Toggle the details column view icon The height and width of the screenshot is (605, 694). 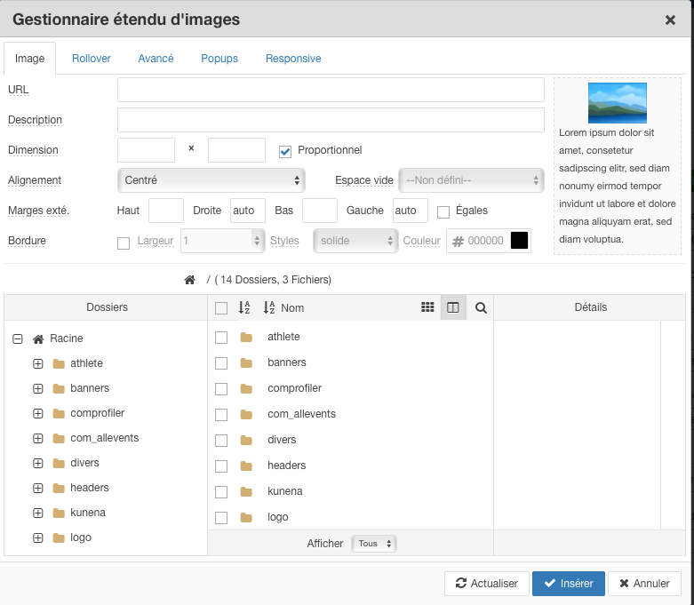452,307
